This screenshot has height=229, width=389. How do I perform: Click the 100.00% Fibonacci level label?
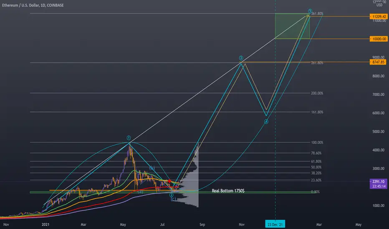317,142
